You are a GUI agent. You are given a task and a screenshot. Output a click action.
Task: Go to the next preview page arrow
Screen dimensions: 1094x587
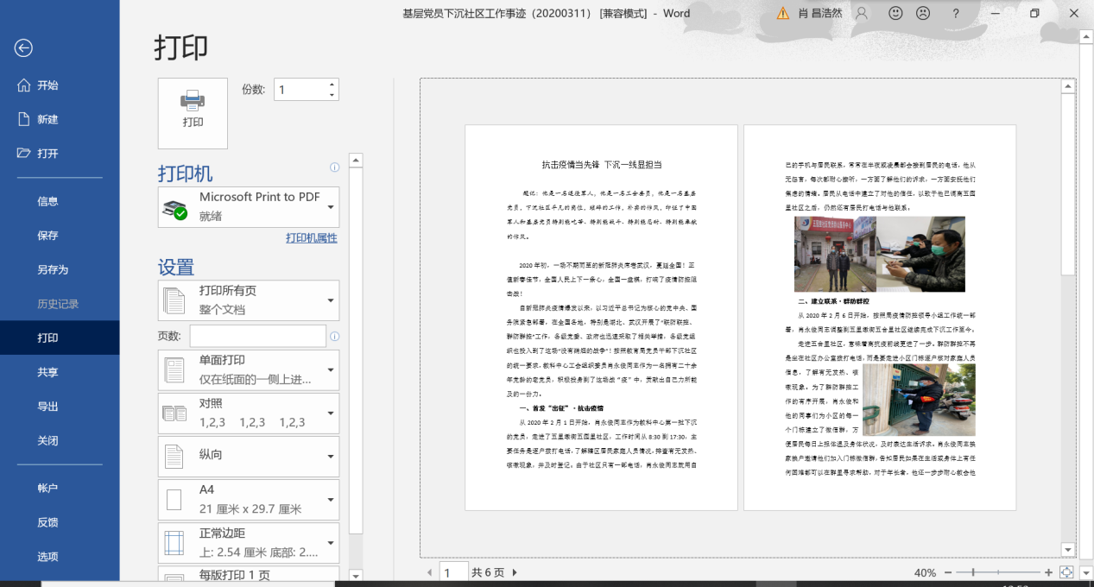515,572
